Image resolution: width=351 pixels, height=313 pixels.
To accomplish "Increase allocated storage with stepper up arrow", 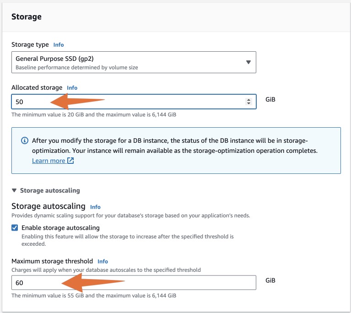I will tap(248, 100).
